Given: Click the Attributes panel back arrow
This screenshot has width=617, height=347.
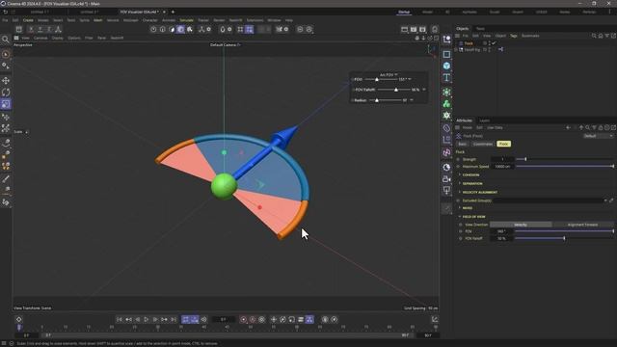Looking at the screenshot, I should pos(568,127).
